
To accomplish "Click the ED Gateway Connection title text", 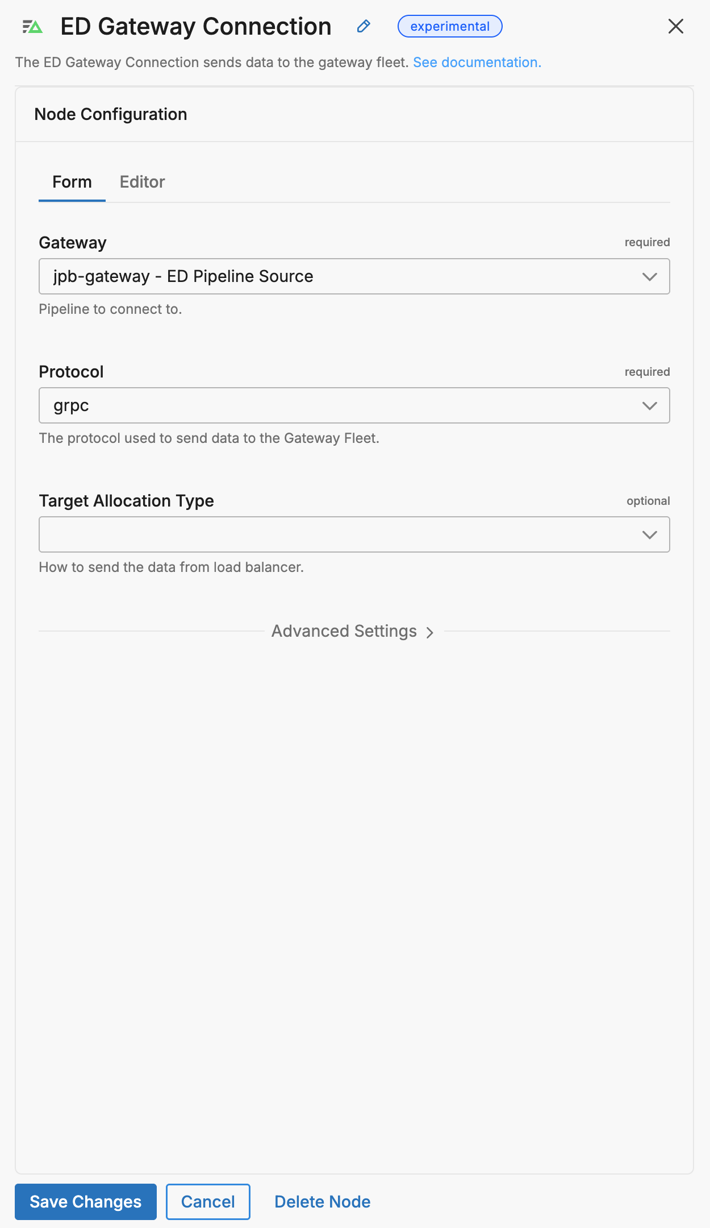I will [x=196, y=27].
